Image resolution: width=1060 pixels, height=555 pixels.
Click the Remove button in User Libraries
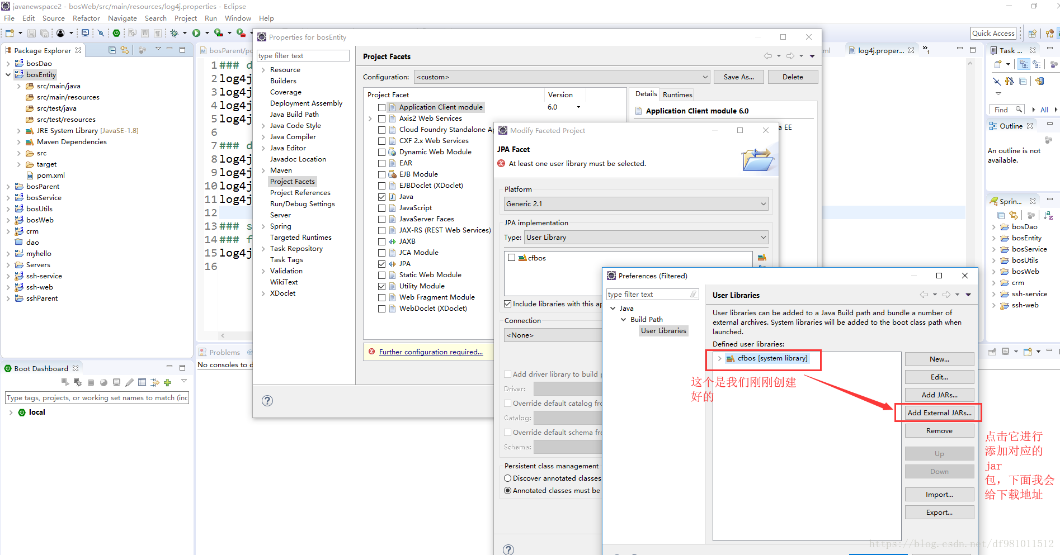pyautogui.click(x=939, y=431)
